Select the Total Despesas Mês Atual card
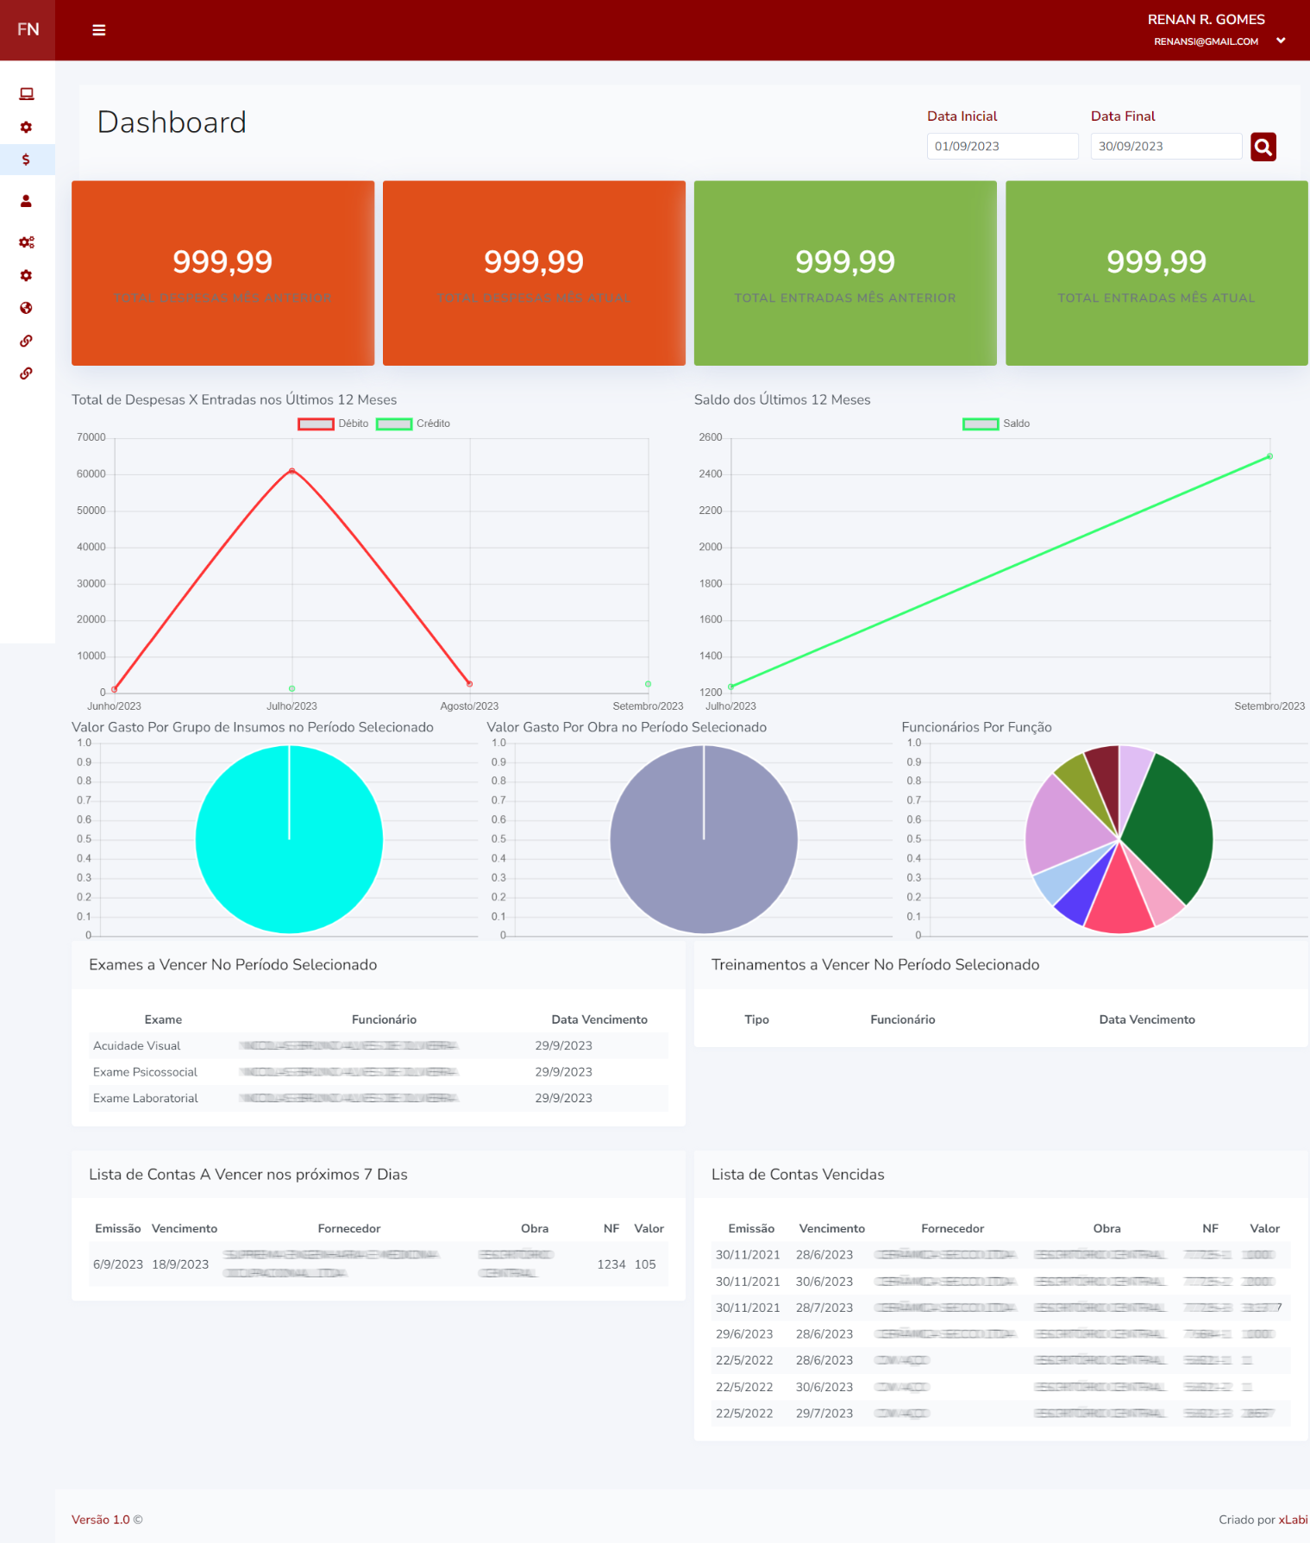The height and width of the screenshot is (1543, 1310). [x=535, y=273]
